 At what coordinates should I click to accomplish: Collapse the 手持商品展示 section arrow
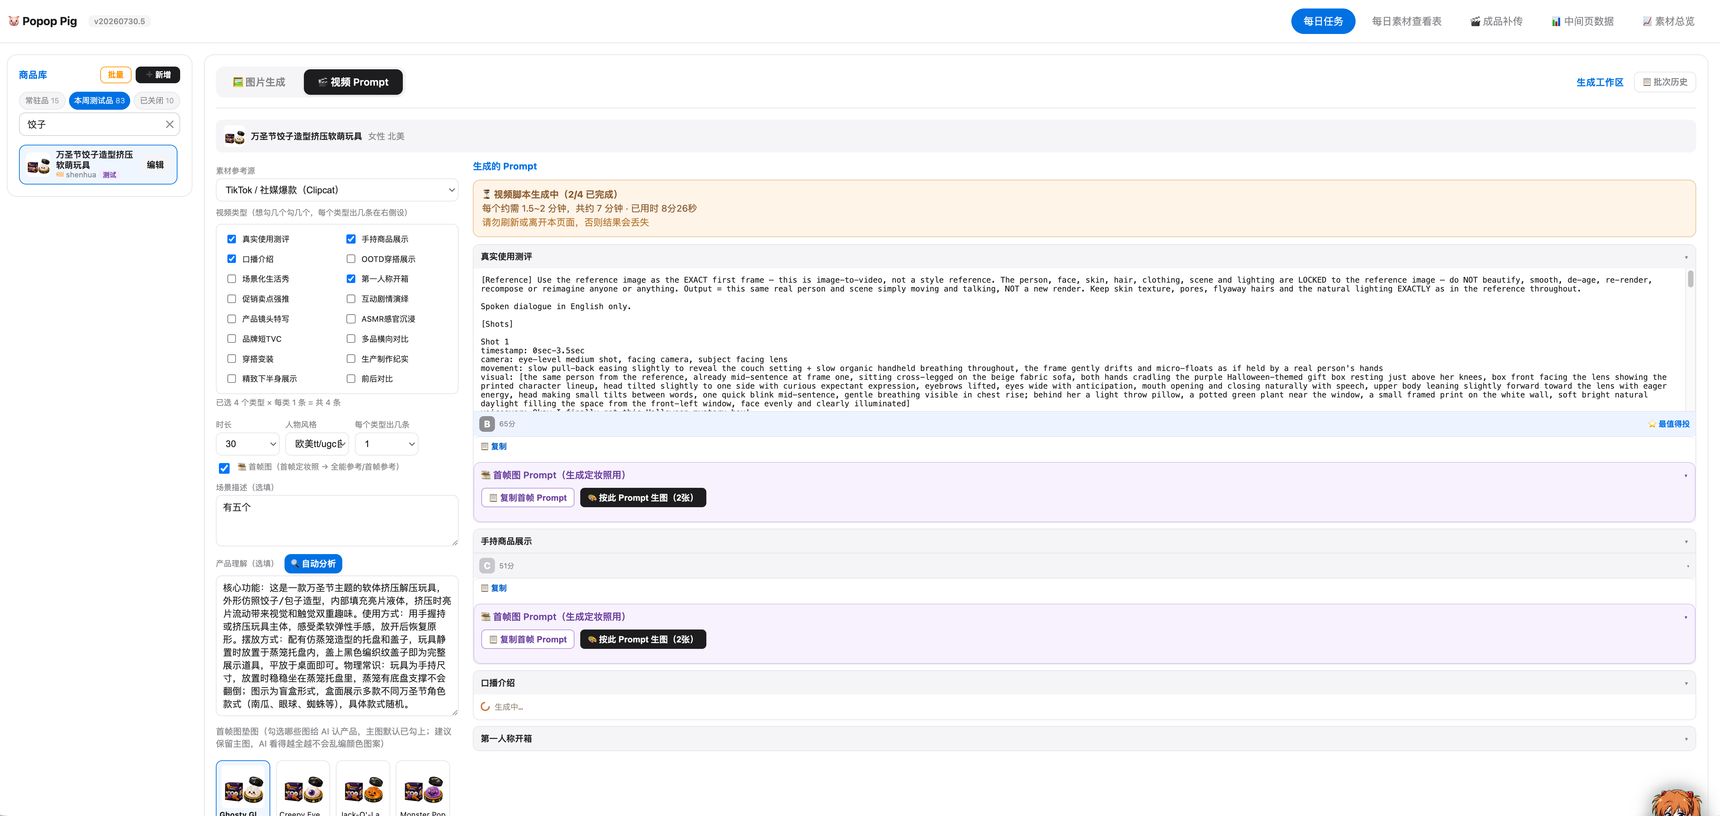[x=1686, y=542]
